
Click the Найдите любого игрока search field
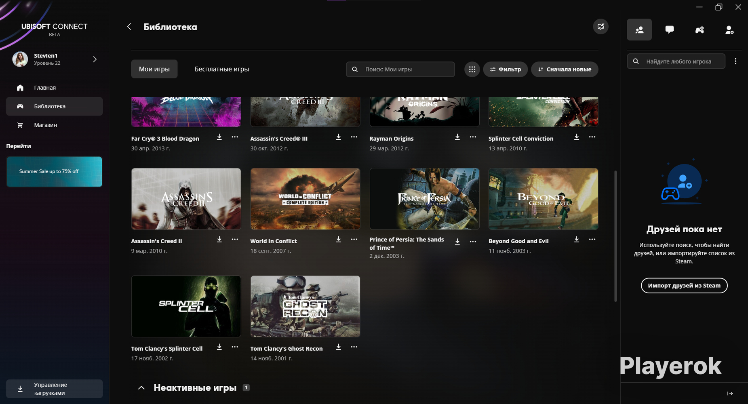[x=676, y=61]
